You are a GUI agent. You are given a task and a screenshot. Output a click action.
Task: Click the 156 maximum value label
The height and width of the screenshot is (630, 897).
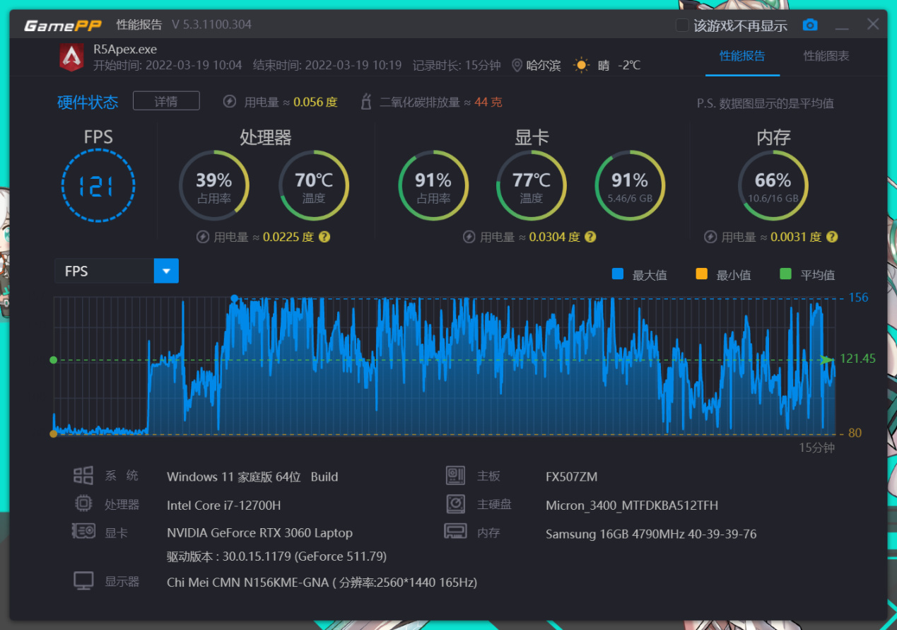858,297
